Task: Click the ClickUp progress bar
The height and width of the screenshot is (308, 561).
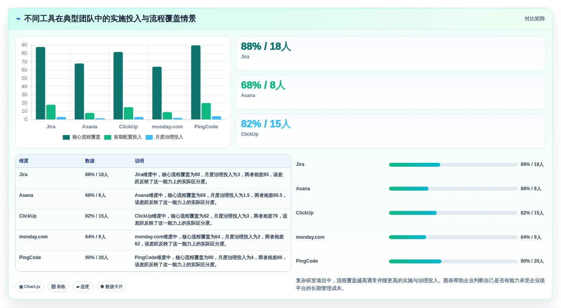Action: 453,213
